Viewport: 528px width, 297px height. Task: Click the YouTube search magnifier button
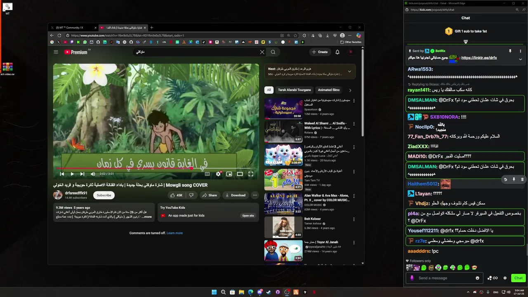coord(273,52)
